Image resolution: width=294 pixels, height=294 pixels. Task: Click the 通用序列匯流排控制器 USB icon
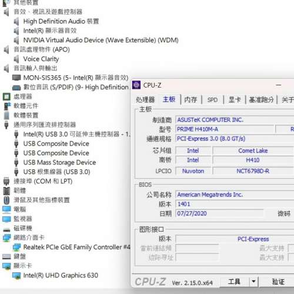(x=6, y=125)
